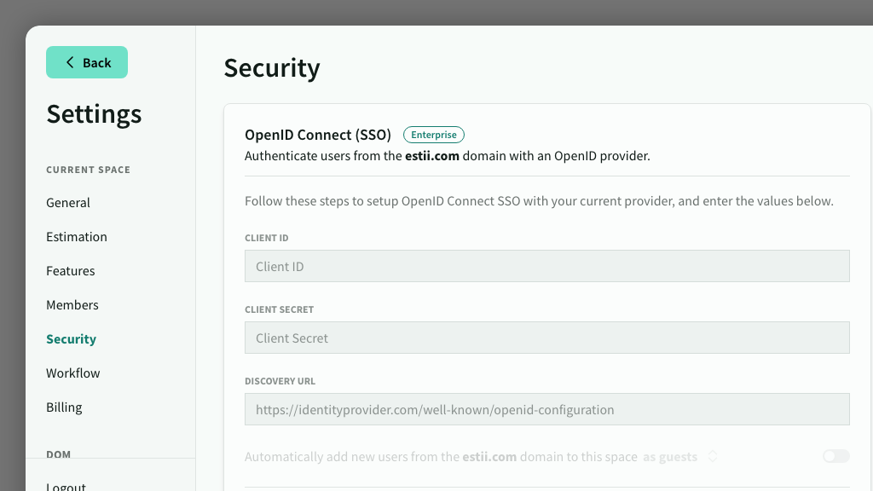Open the 'as guests' role dropdown
The height and width of the screenshot is (491, 873).
[671, 457]
